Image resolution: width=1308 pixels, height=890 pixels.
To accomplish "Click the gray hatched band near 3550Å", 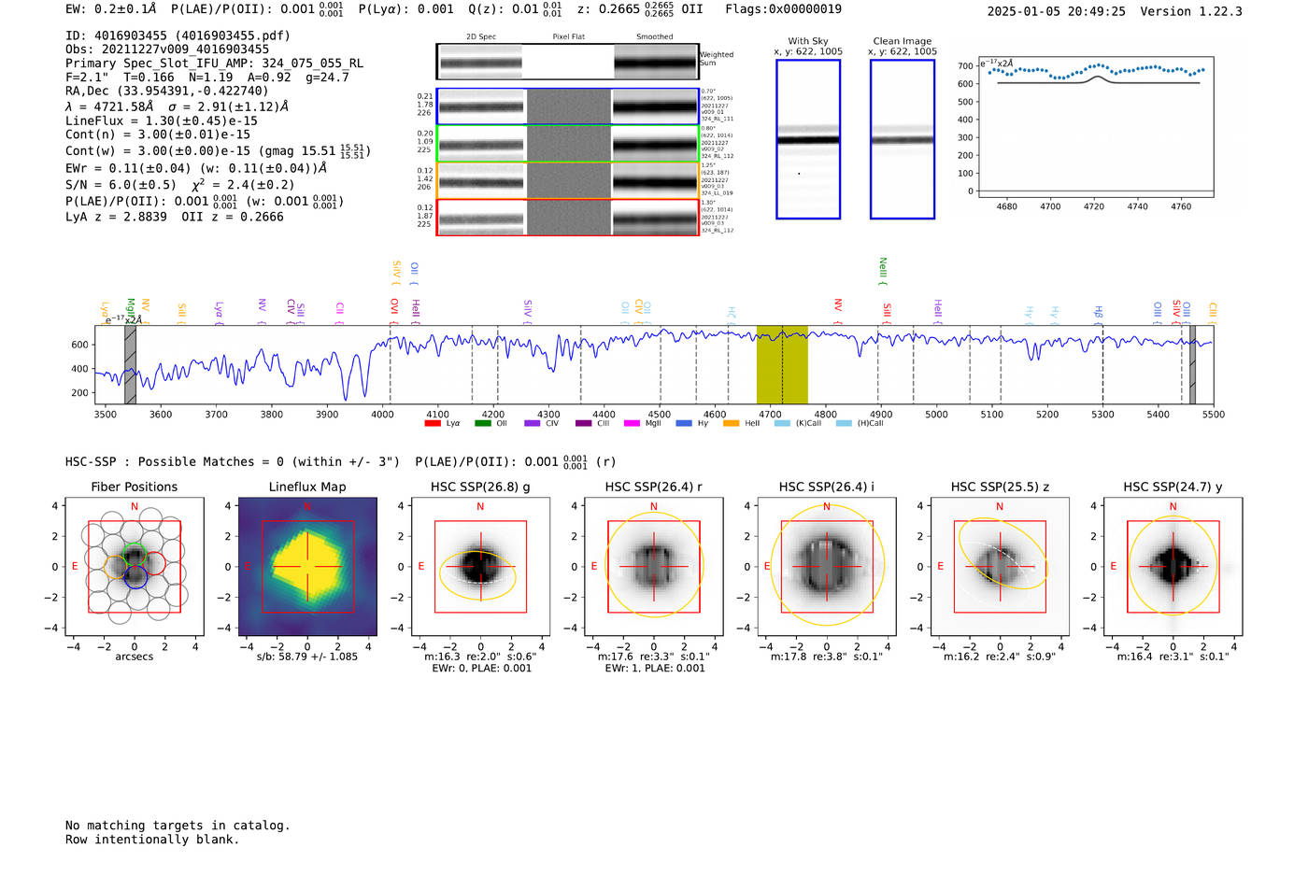I will [130, 365].
